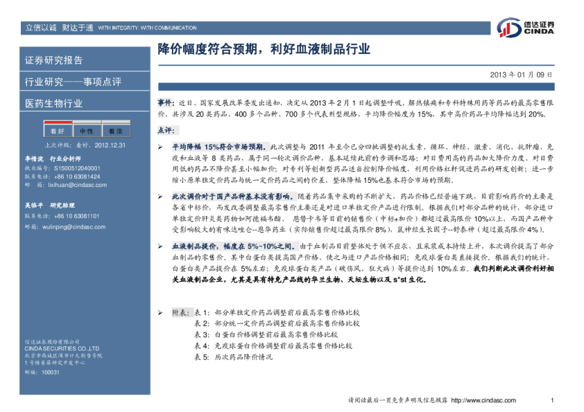Screen dimensions: 584x412
Task: Select the 看淡 rating box
Action: 114,131
